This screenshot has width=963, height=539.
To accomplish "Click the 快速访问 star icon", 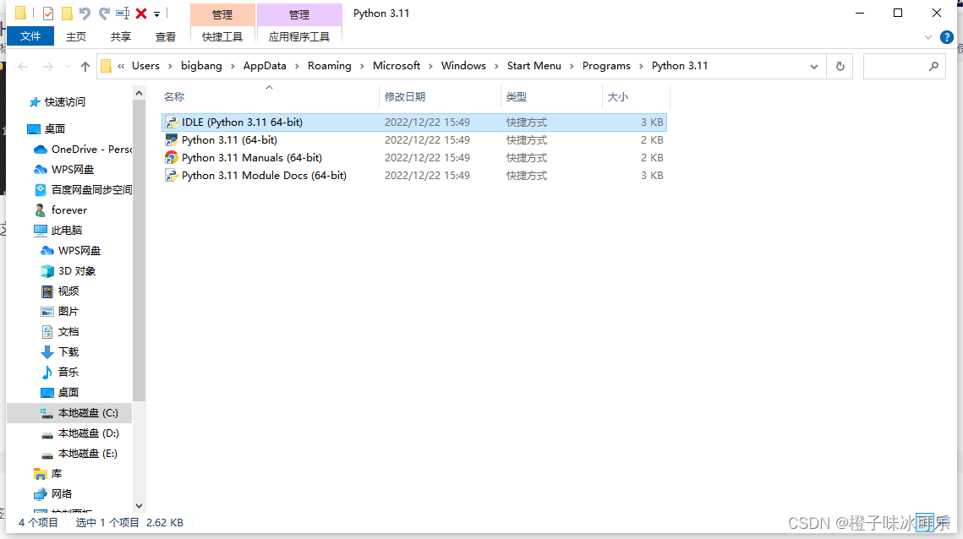I will [35, 102].
